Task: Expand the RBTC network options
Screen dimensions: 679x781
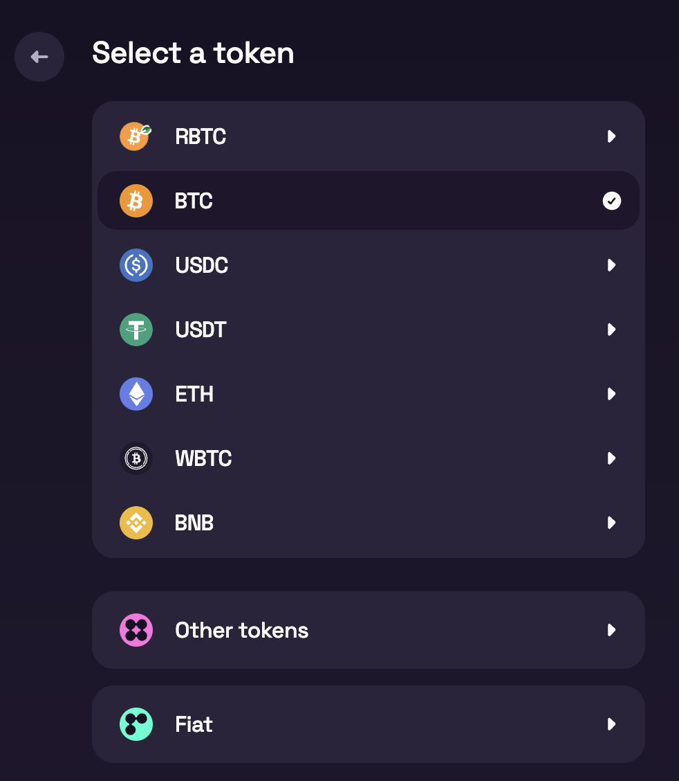Action: pyautogui.click(x=611, y=136)
